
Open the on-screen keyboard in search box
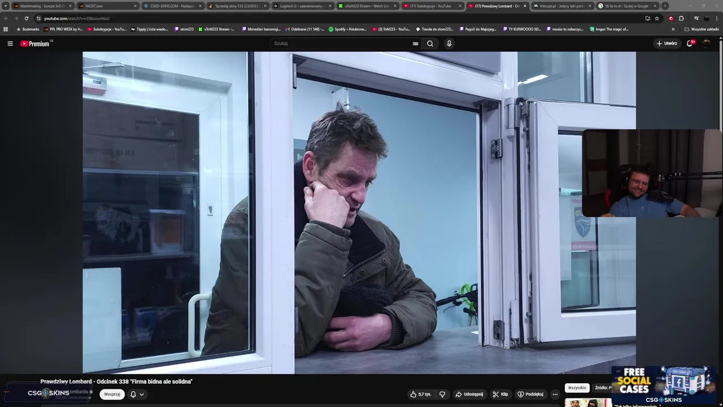415,44
